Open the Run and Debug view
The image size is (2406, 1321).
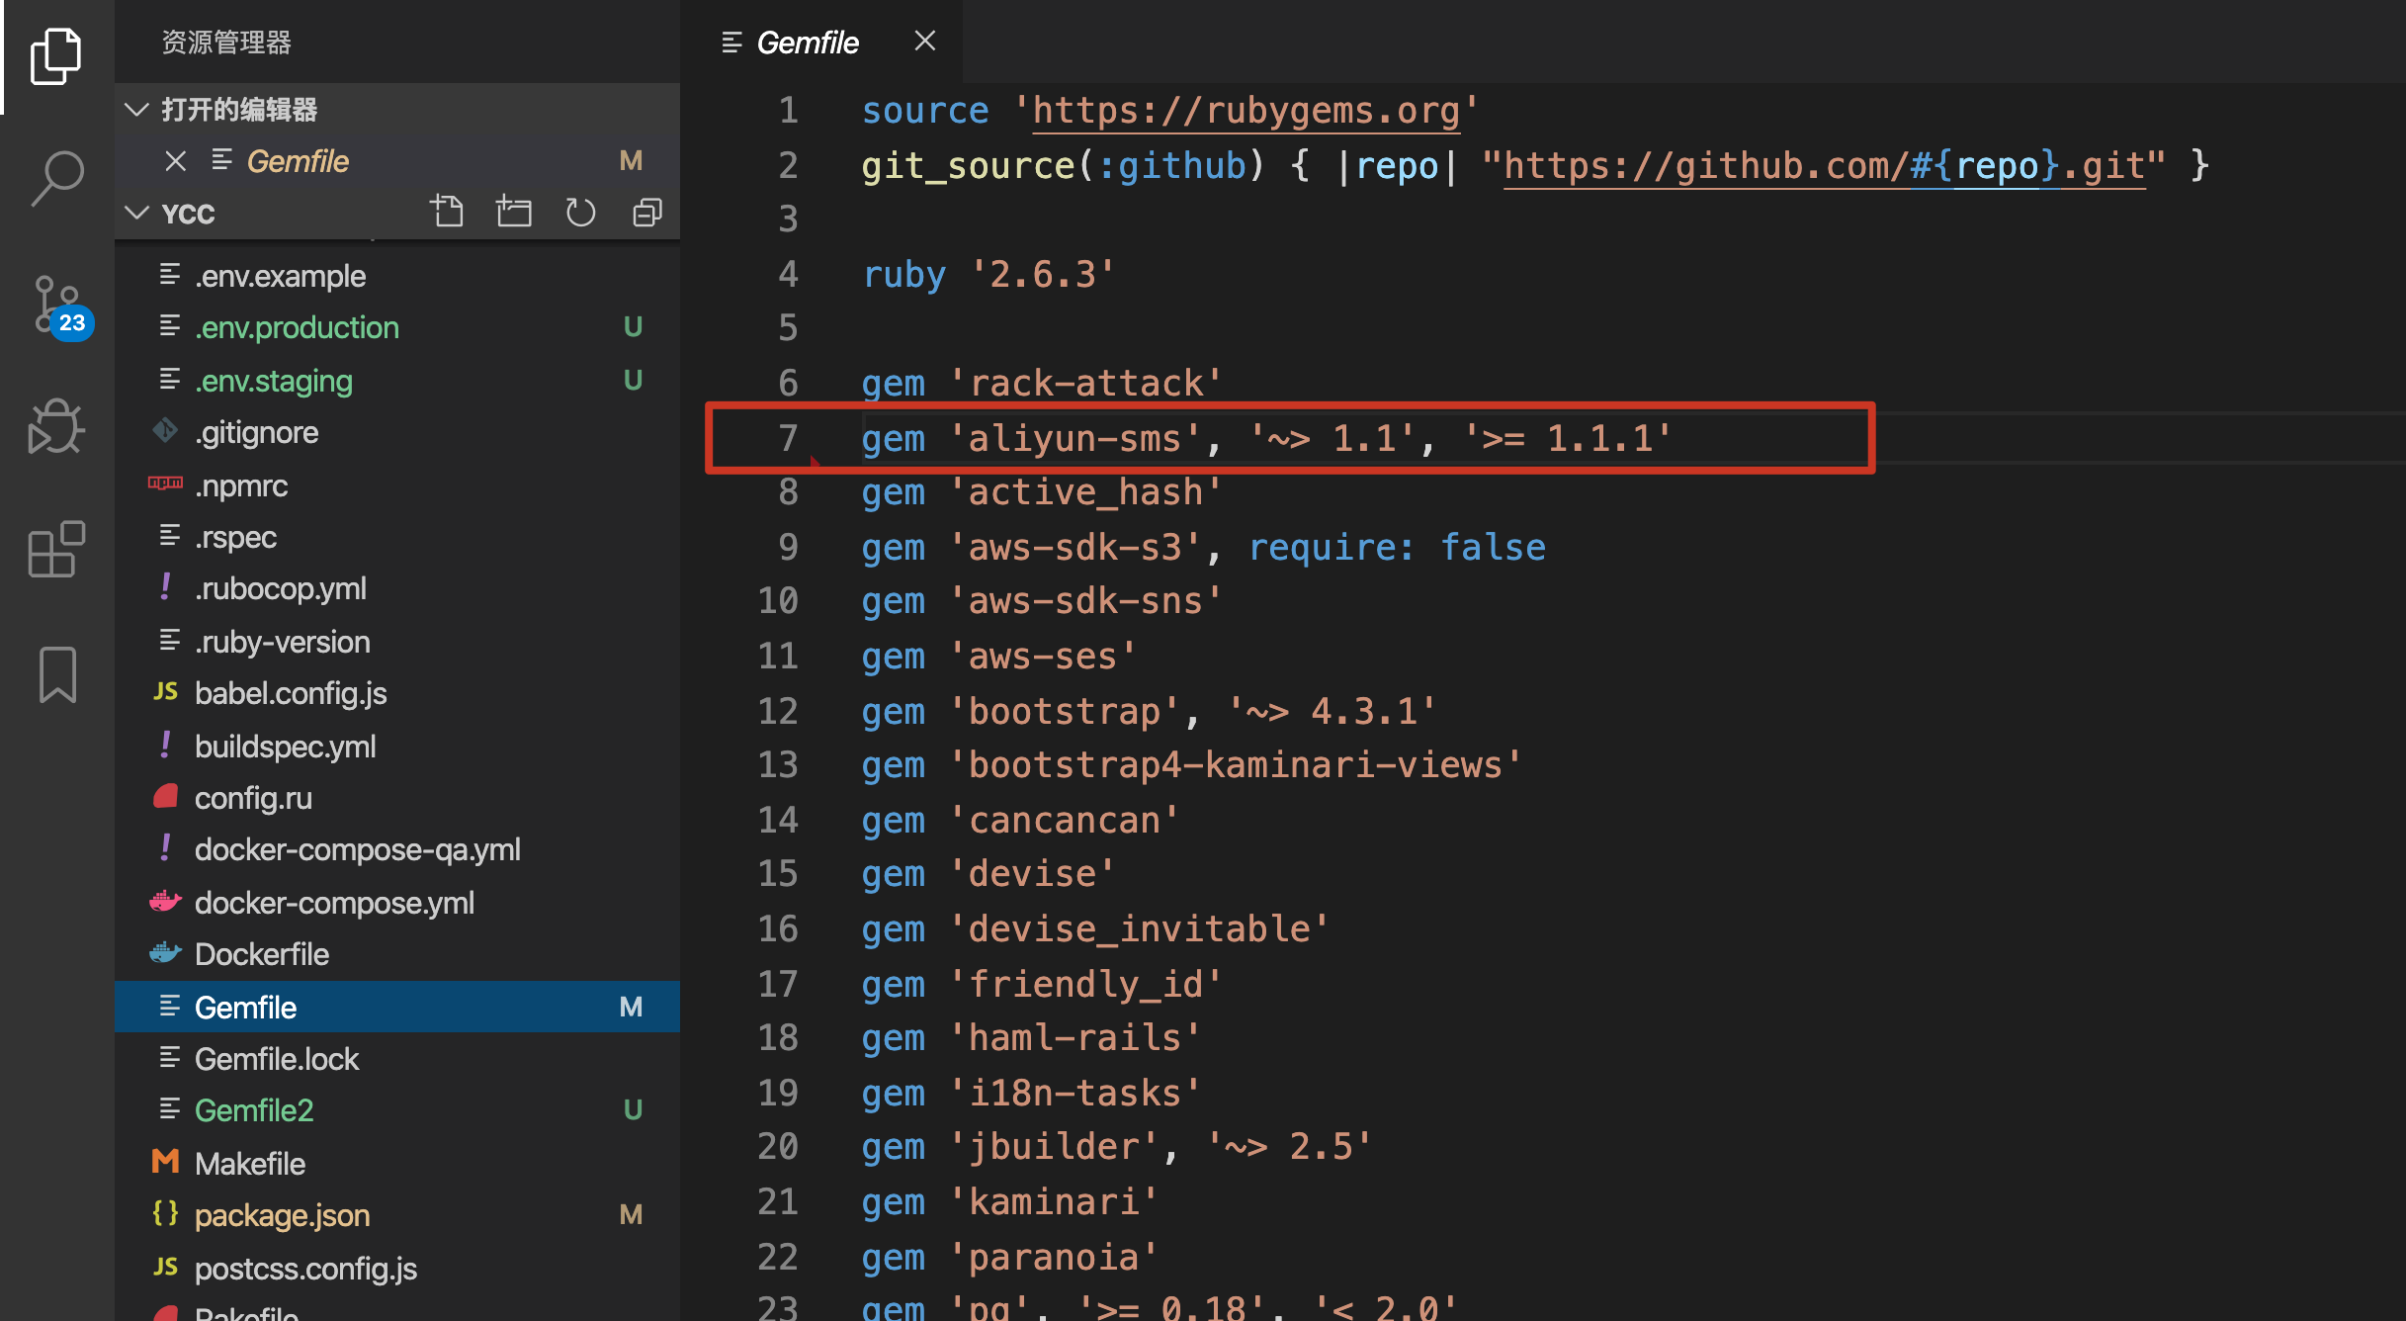(x=57, y=427)
